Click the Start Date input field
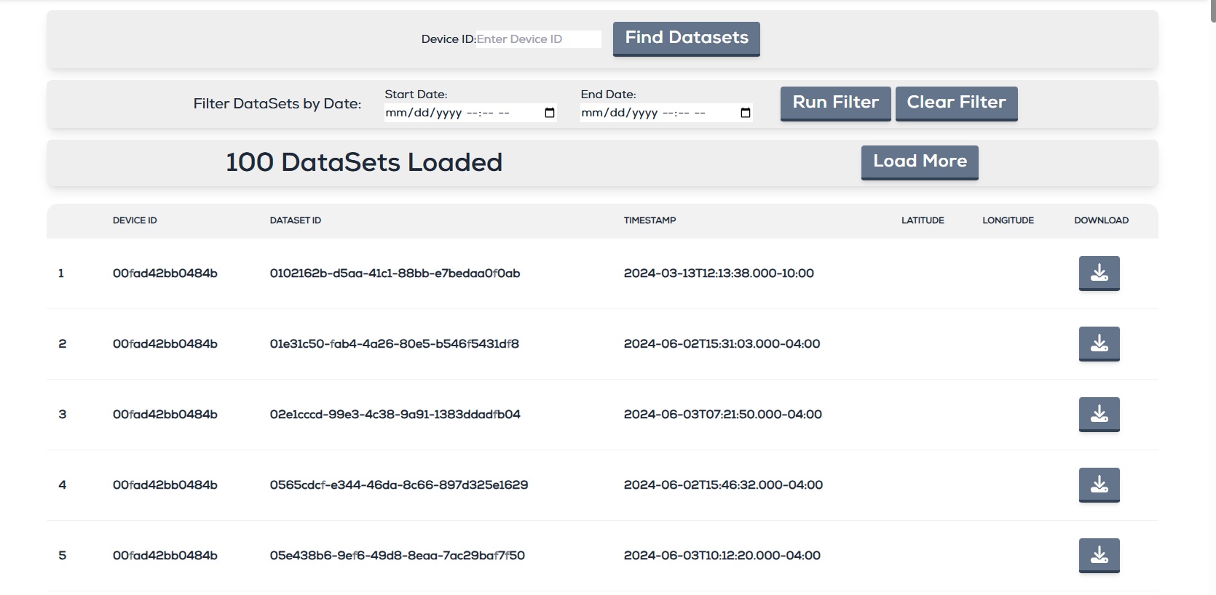The width and height of the screenshot is (1216, 595). click(459, 113)
